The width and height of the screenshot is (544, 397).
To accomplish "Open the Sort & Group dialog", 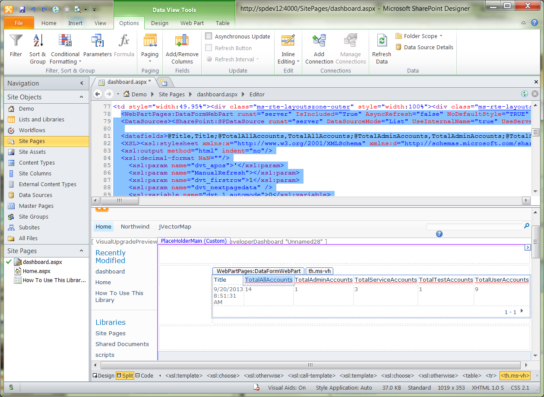I will point(38,49).
